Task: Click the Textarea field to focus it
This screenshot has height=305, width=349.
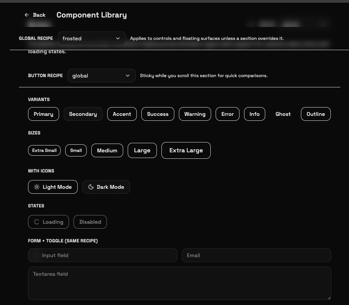Action: pyautogui.click(x=179, y=283)
